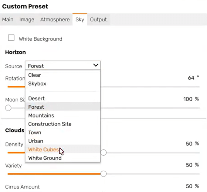This screenshot has width=207, height=192.
Task: Choose Mountains horizon source
Action: pos(41,115)
